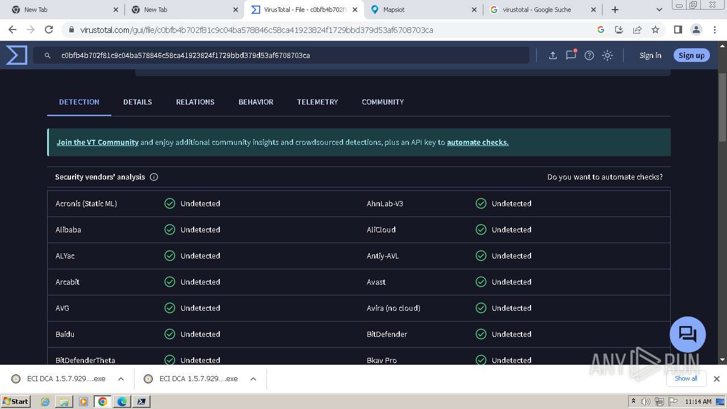Viewport: 727px width, 409px height.
Task: Open the tab search dropdown
Action: (659, 10)
